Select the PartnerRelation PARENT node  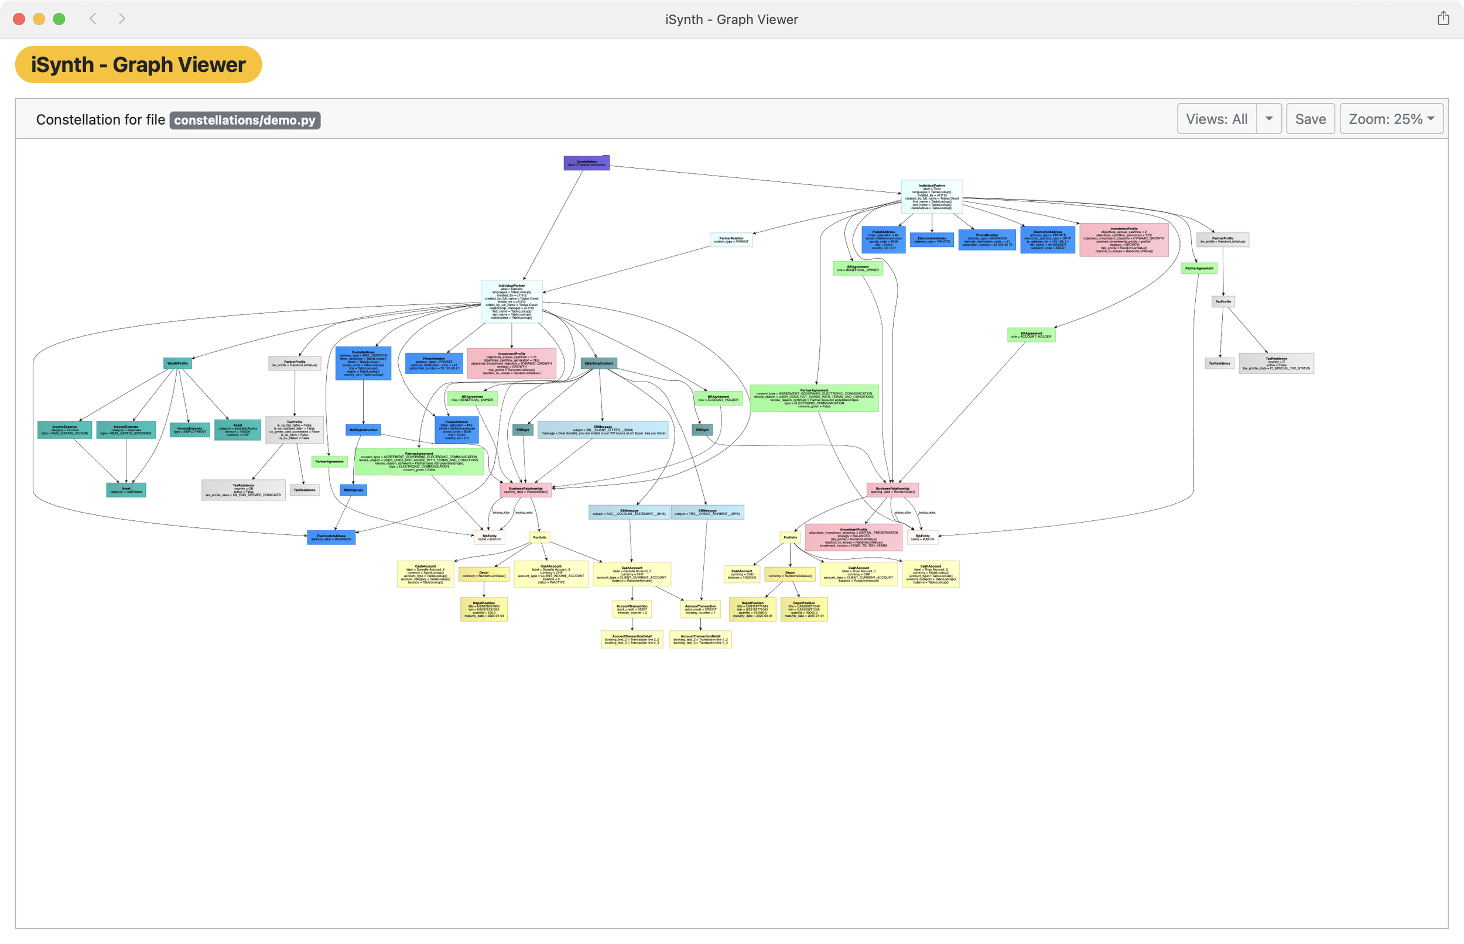[x=730, y=240]
